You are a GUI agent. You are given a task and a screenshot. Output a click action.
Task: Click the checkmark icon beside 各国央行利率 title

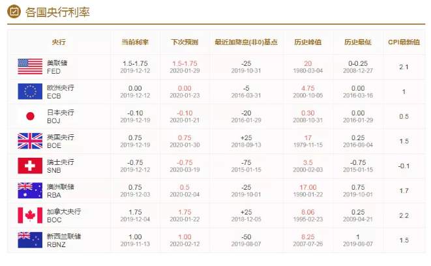coord(14,12)
